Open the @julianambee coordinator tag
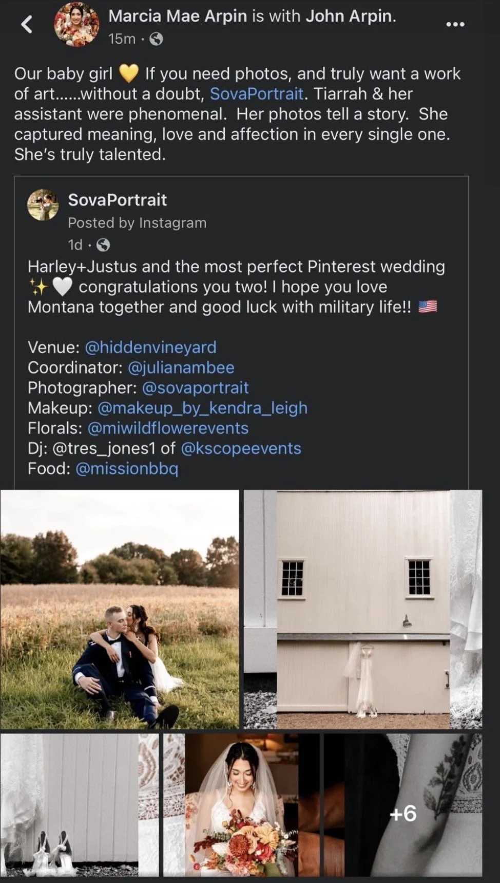Screen dimensions: 500x883 click(181, 367)
